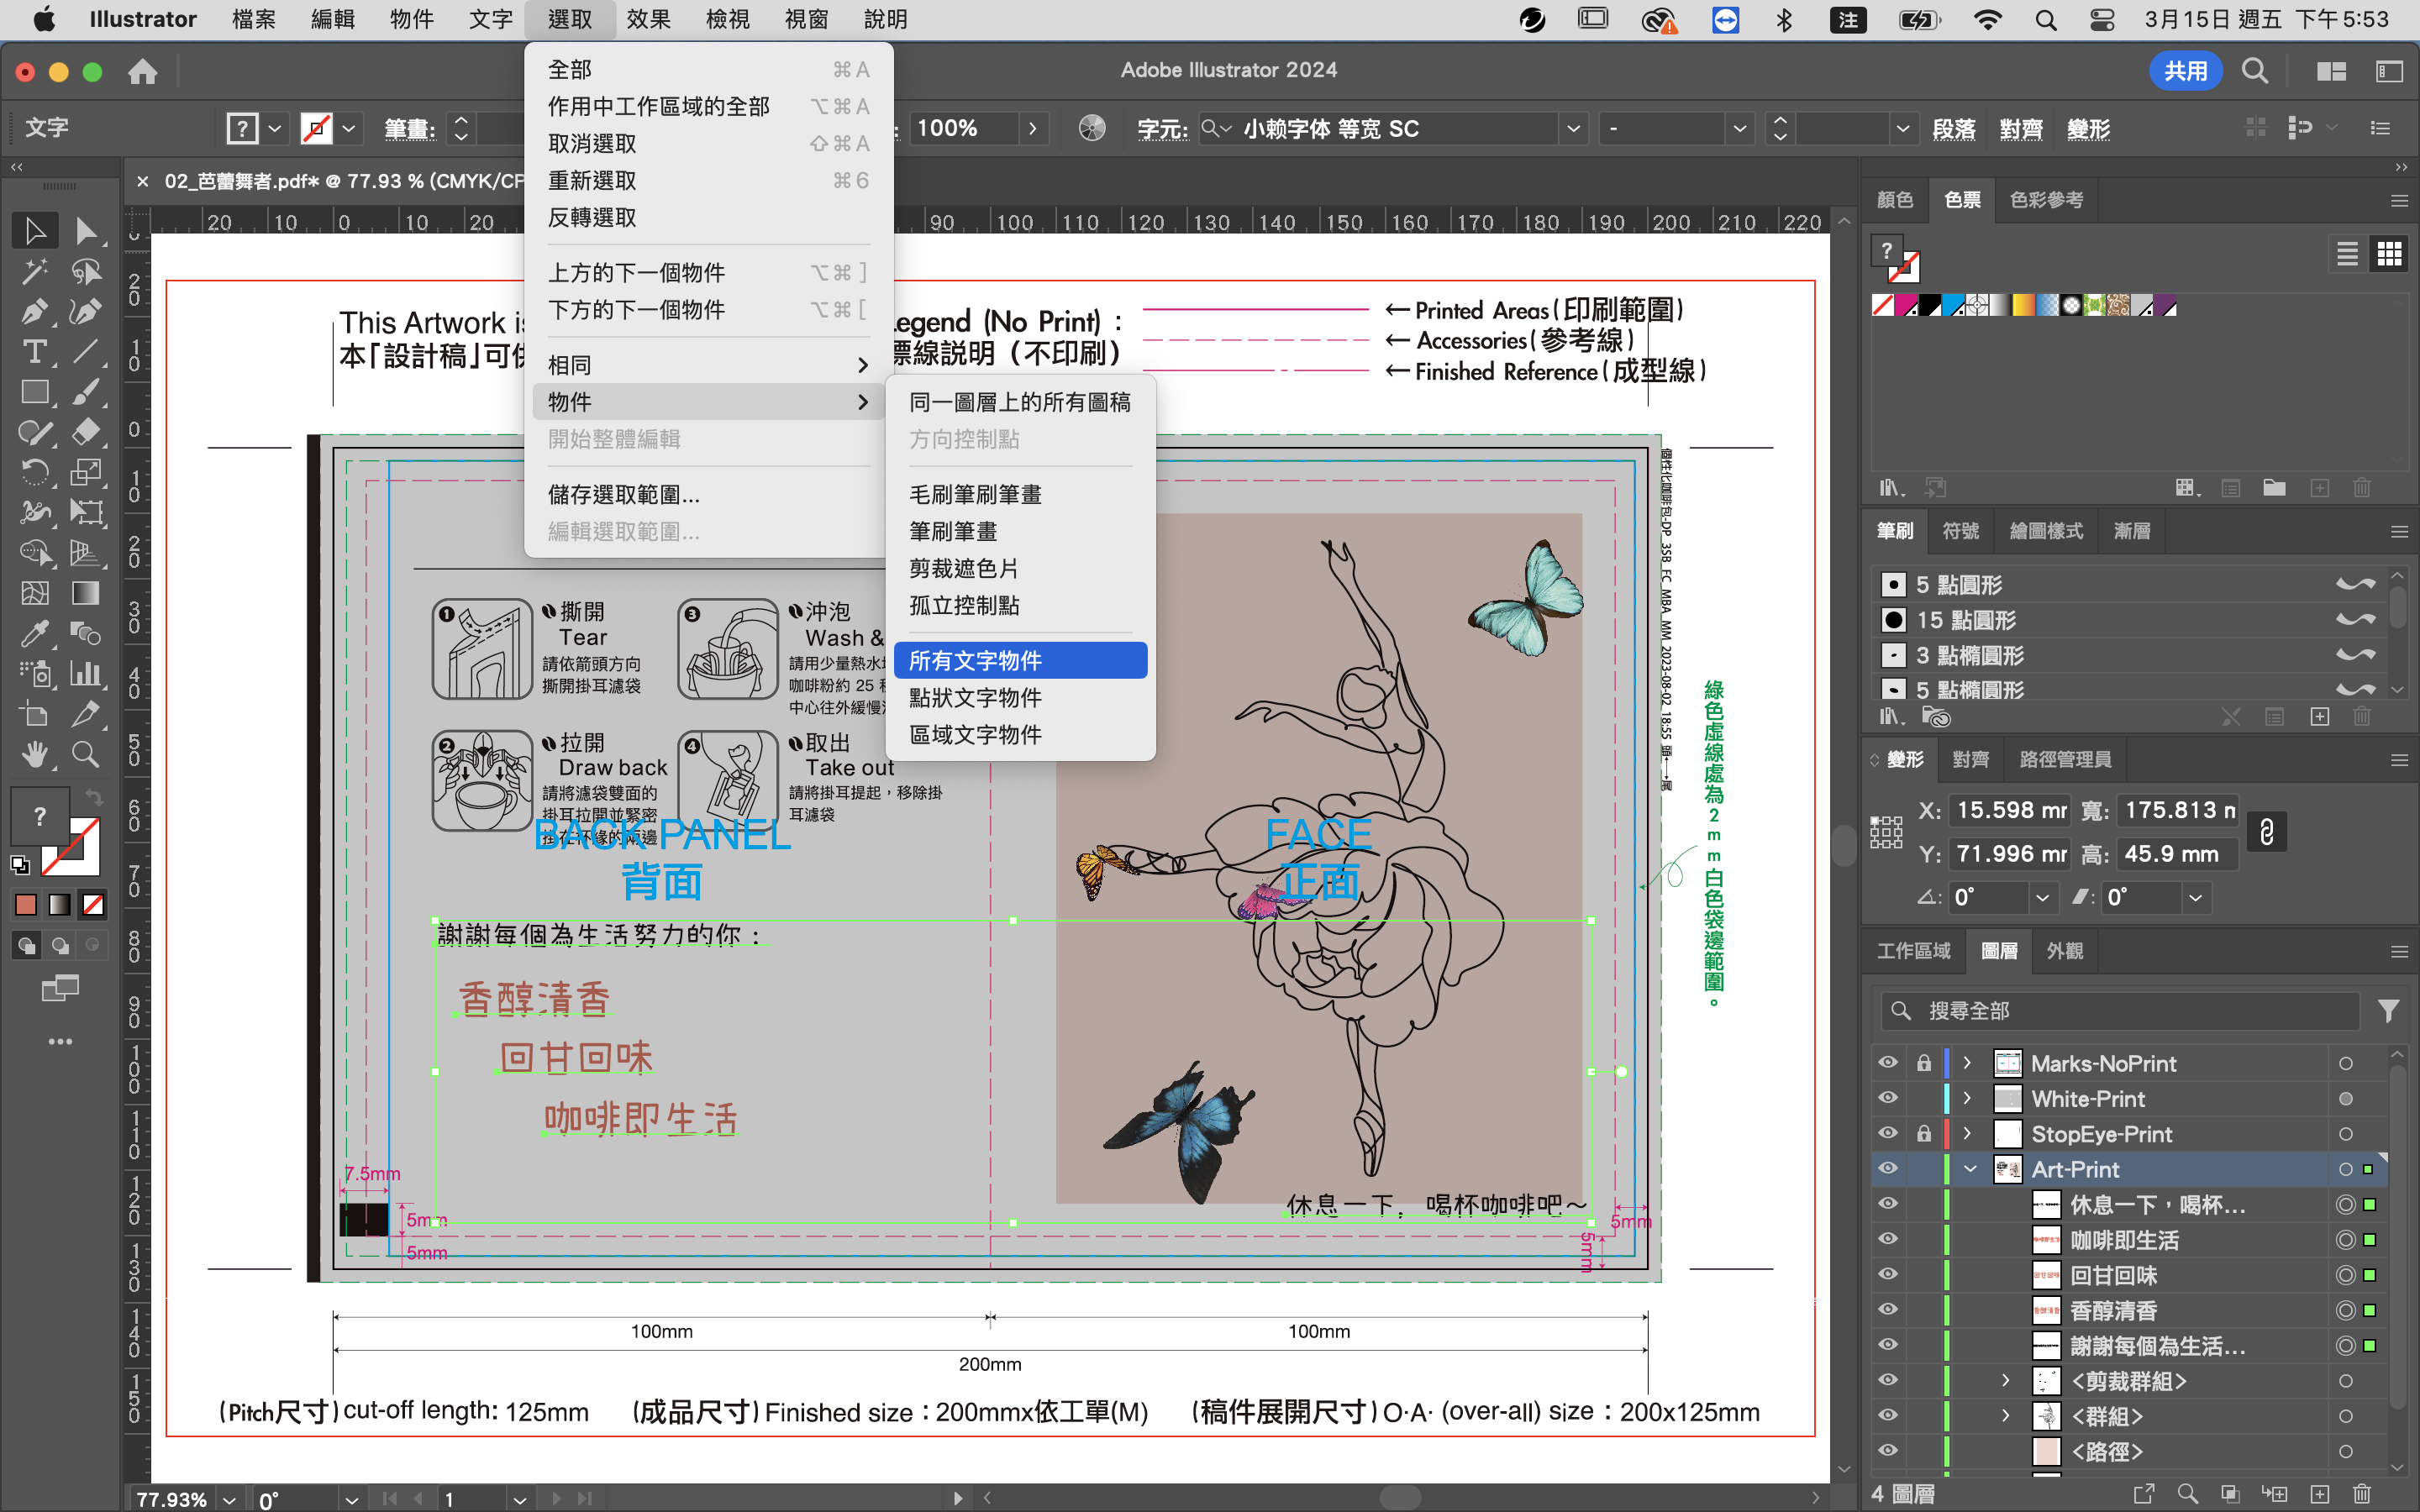Select the Hand tool
This screenshot has height=1512, width=2420.
pyautogui.click(x=35, y=755)
